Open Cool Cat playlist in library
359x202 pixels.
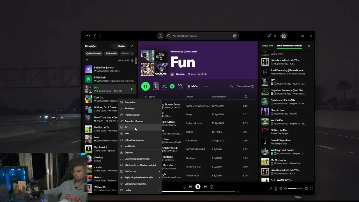[x=101, y=99]
